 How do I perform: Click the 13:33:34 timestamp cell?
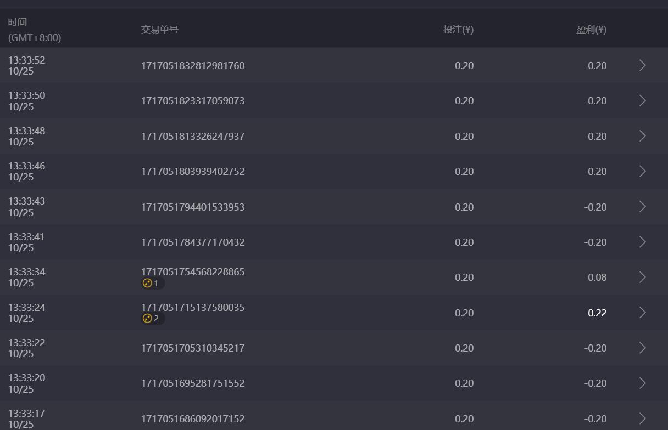coord(26,278)
